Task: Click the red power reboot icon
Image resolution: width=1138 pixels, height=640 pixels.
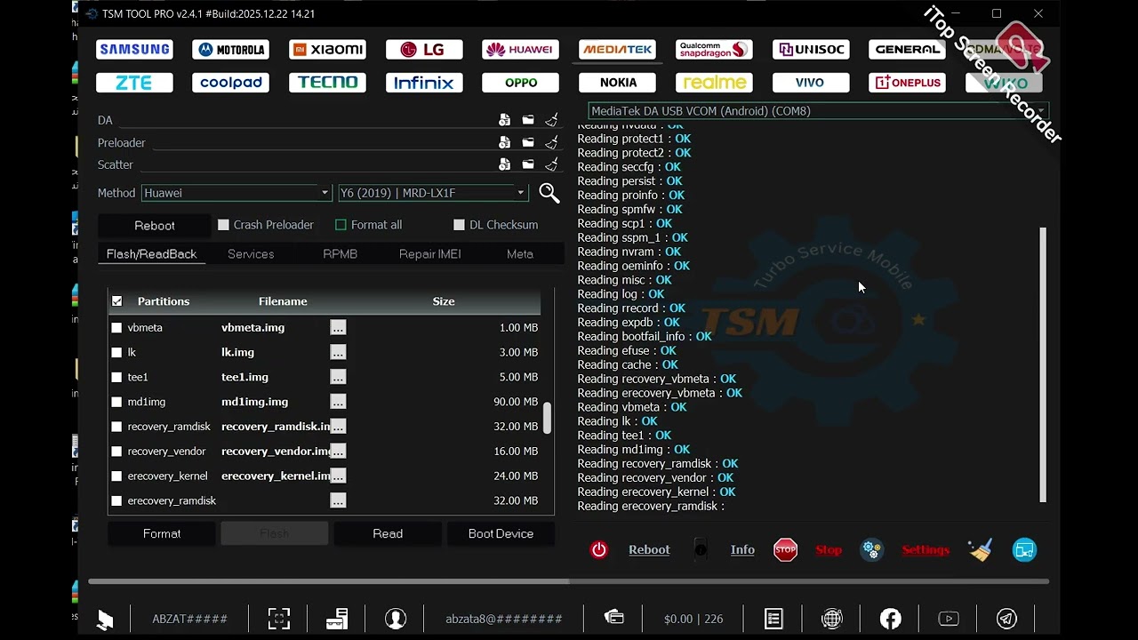Action: point(599,549)
